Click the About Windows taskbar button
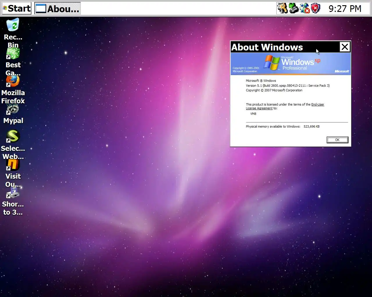Viewport: 372px width, 297px height. point(58,8)
